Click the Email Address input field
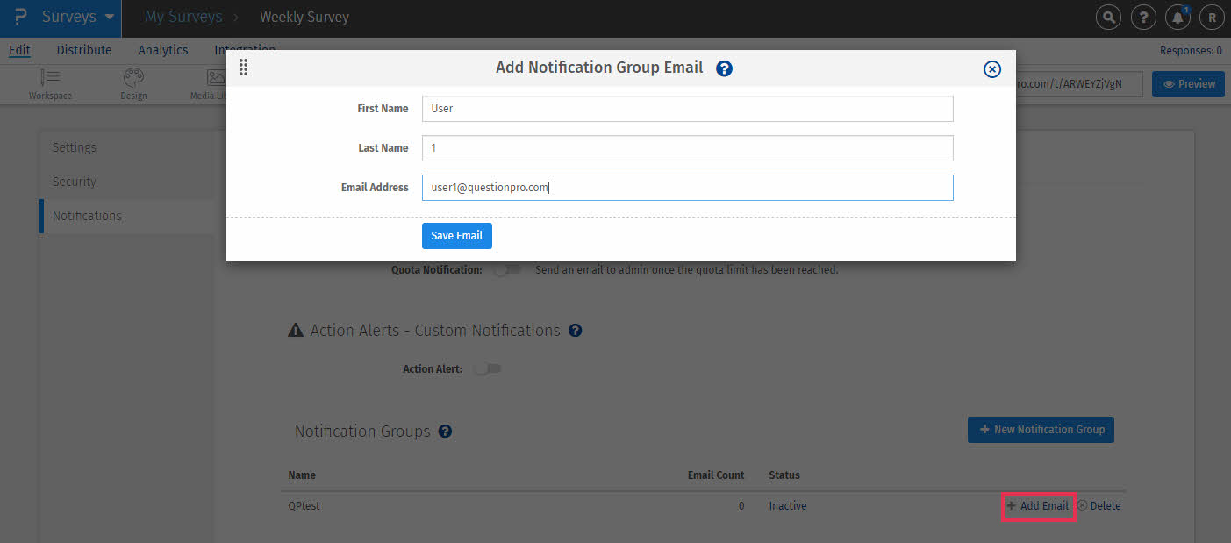Image resolution: width=1231 pixels, height=543 pixels. [687, 187]
